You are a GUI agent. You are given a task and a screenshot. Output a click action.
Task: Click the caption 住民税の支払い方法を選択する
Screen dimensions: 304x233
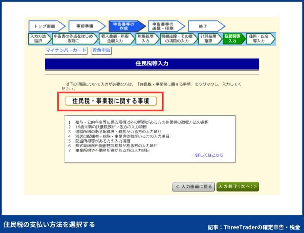point(49,224)
